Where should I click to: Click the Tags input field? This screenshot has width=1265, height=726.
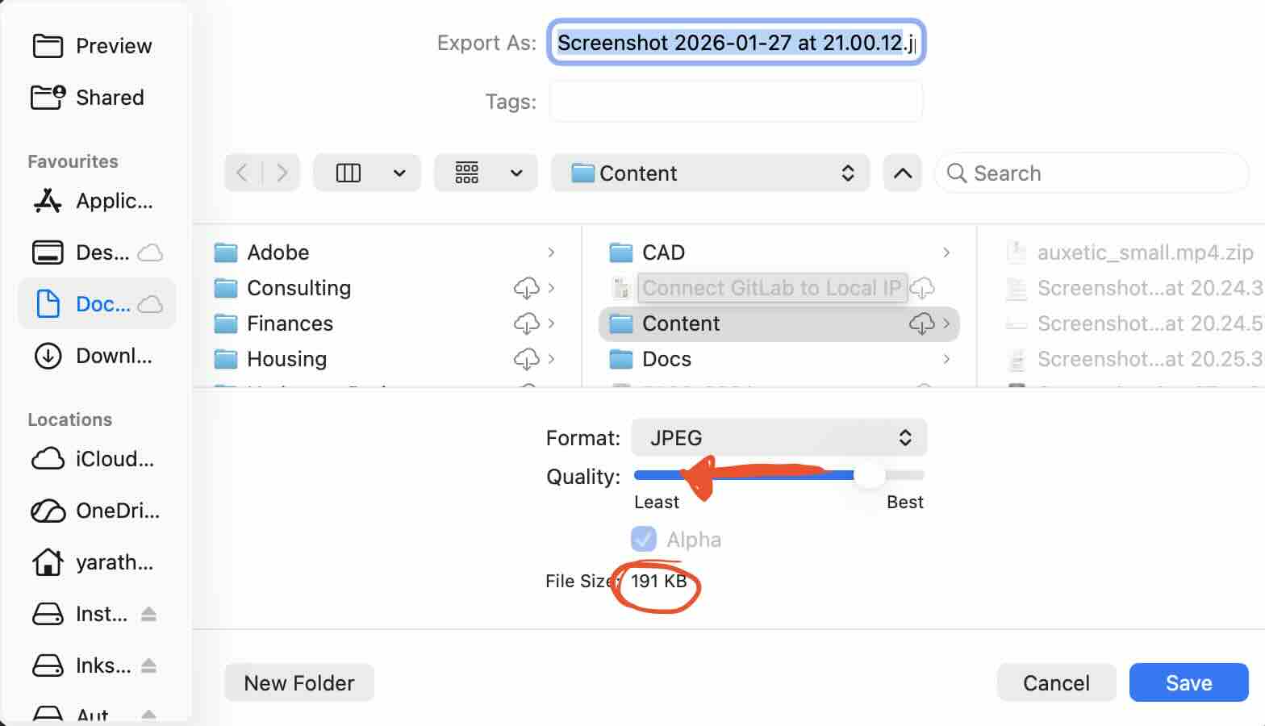click(736, 102)
